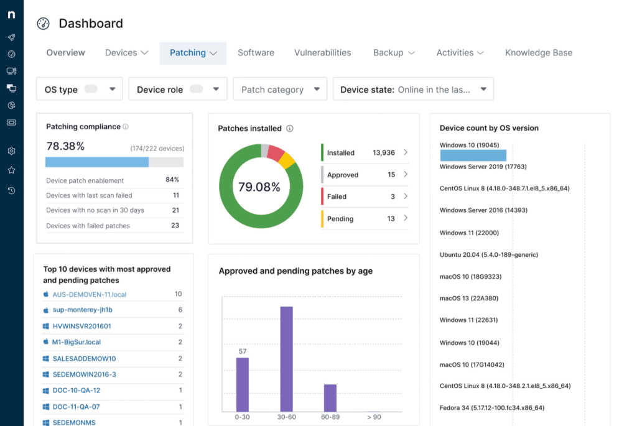Image resolution: width=637 pixels, height=426 pixels.
Task: Click the rocket icon in the sidebar
Action: (11, 37)
